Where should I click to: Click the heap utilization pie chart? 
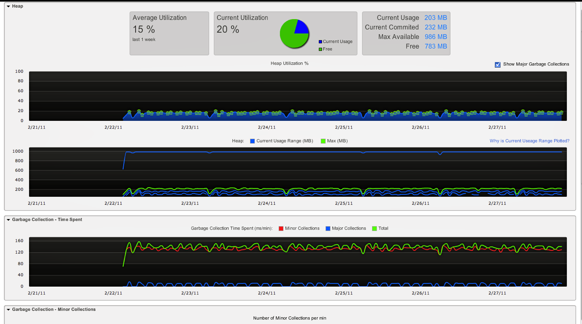[x=294, y=34]
